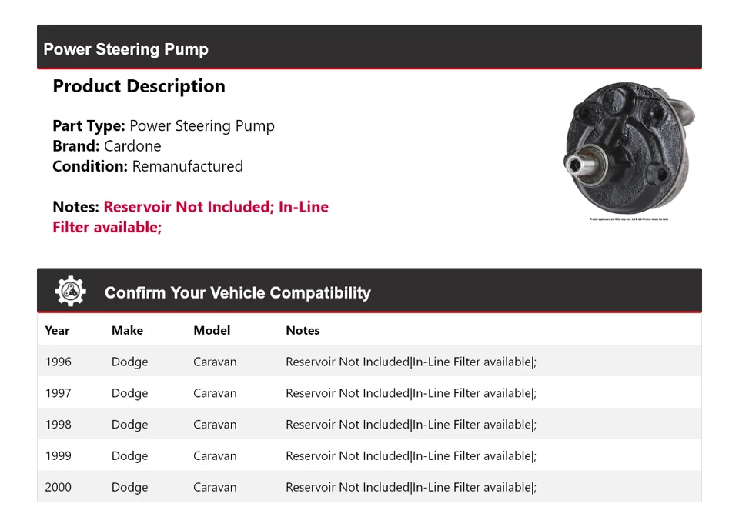Viewport: 739px width, 527px height.
Task: Click the Make column header
Action: pyautogui.click(x=127, y=330)
